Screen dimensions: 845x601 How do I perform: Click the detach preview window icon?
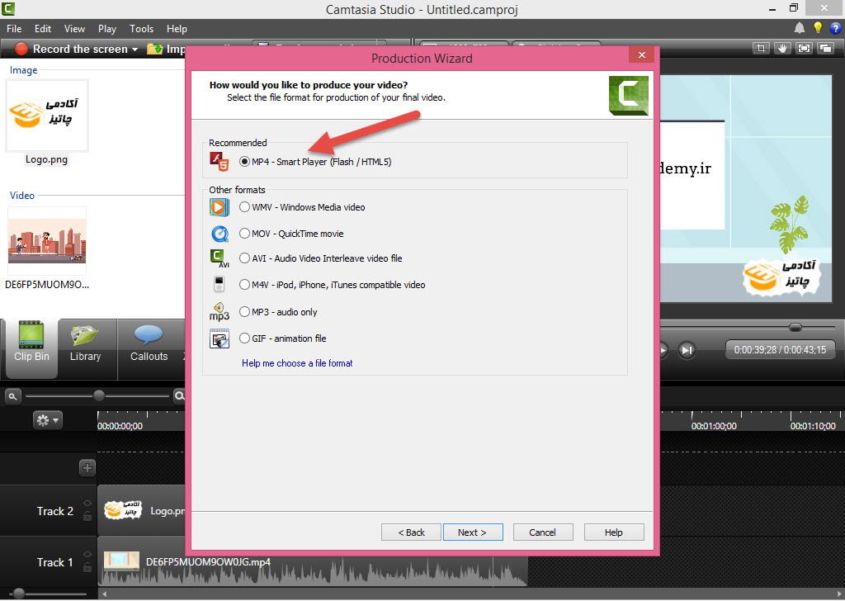tap(825, 49)
